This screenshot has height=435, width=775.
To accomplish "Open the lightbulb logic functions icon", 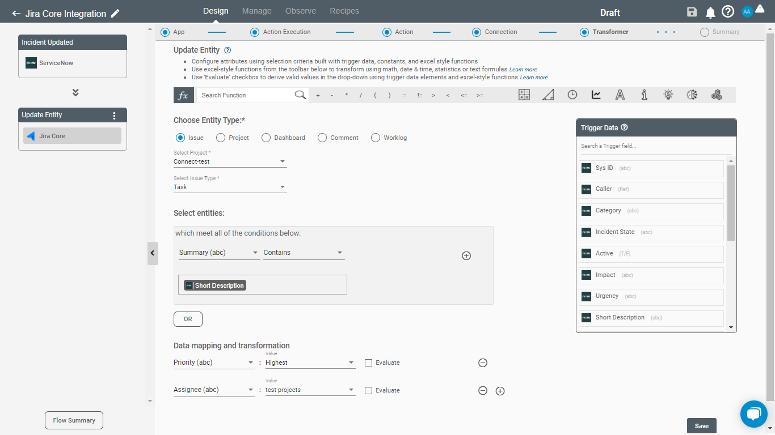I will (x=668, y=95).
